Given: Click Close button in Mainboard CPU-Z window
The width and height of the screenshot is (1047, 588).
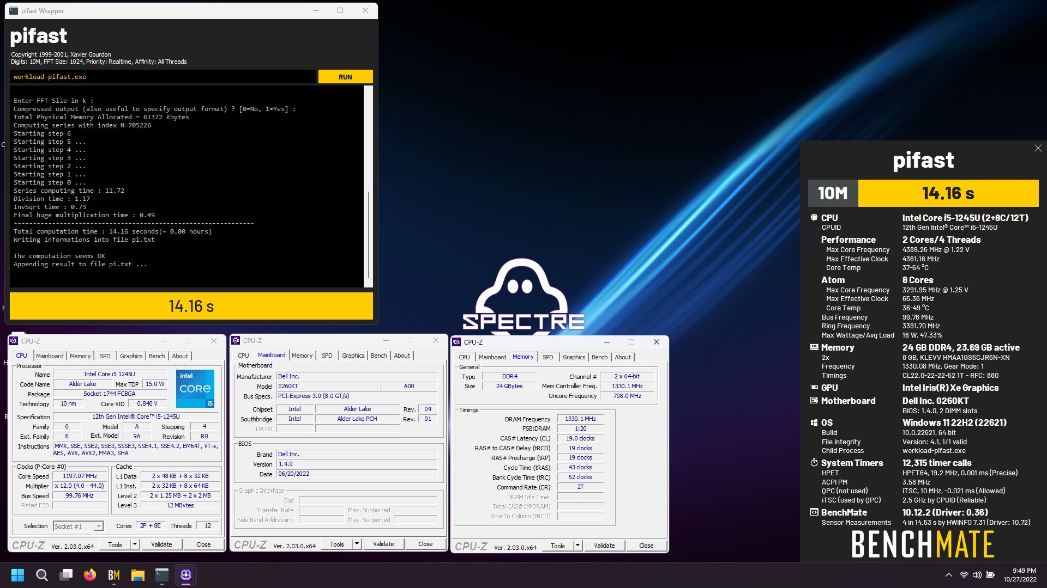Looking at the screenshot, I should 425,544.
